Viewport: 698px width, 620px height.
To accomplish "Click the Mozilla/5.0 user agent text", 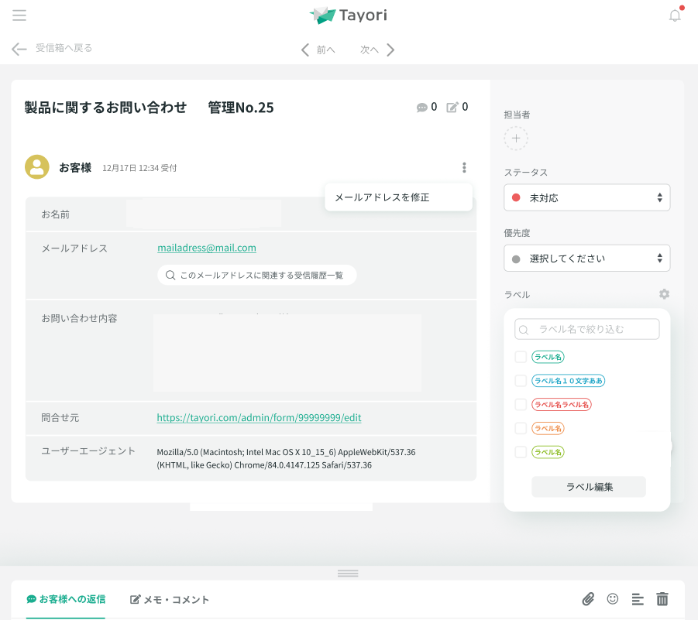I will click(286, 458).
